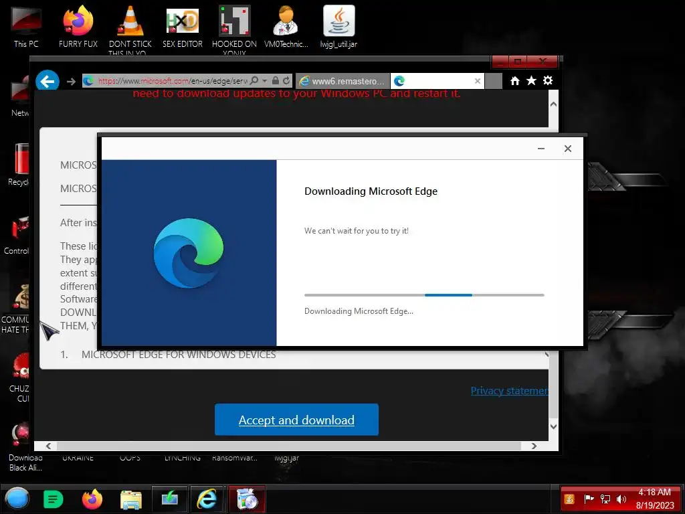Click the padlock security icon

275,80
